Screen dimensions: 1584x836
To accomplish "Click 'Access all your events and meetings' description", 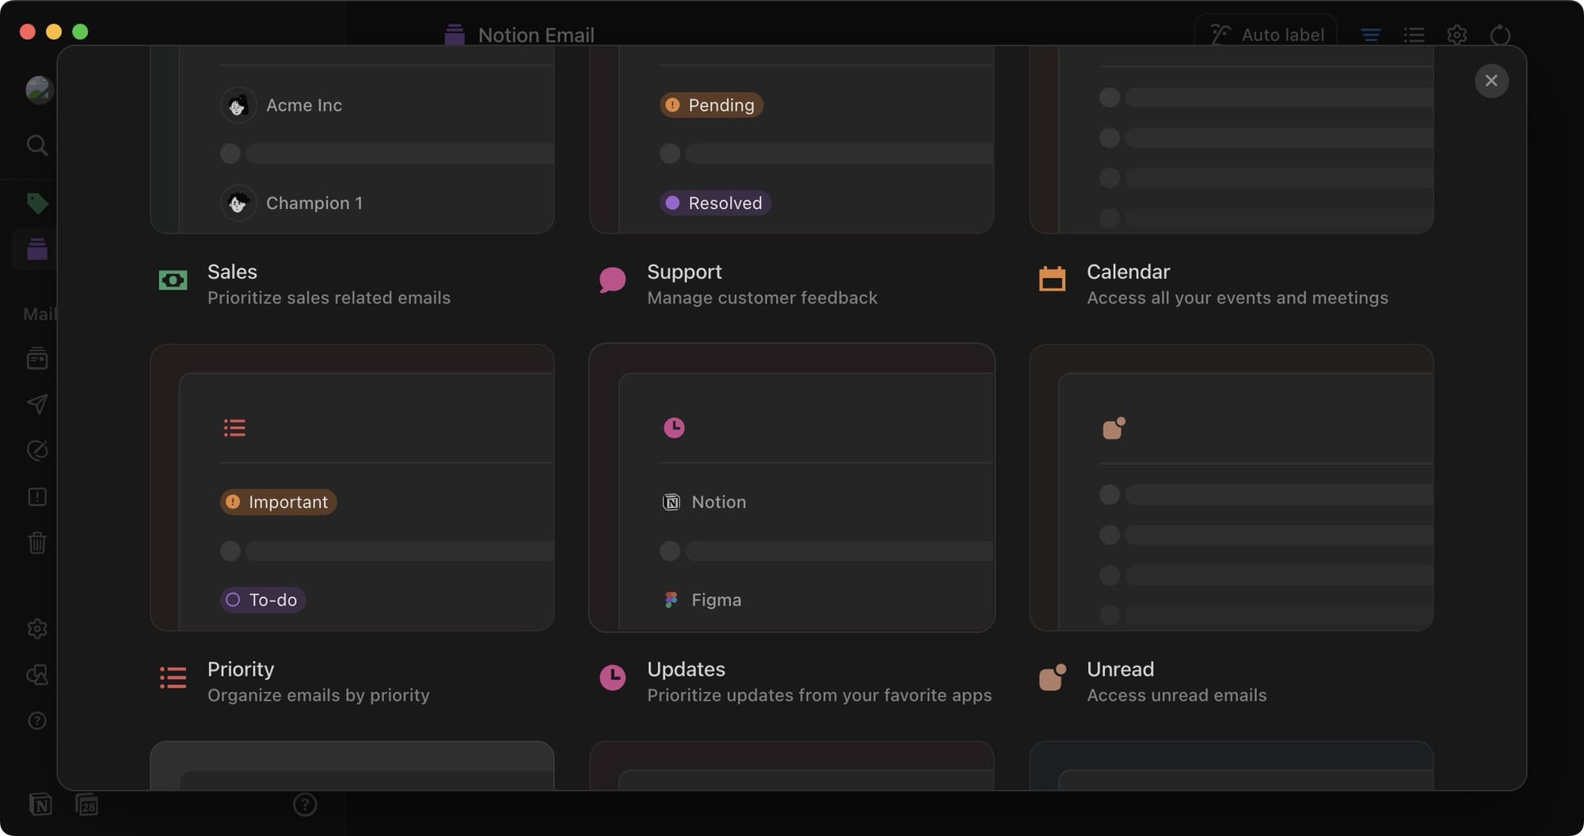I will (x=1237, y=298).
